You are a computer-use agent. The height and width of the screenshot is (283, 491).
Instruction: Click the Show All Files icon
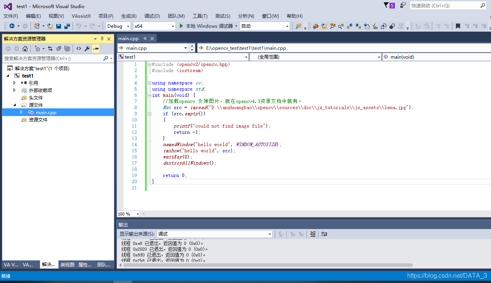(67, 49)
